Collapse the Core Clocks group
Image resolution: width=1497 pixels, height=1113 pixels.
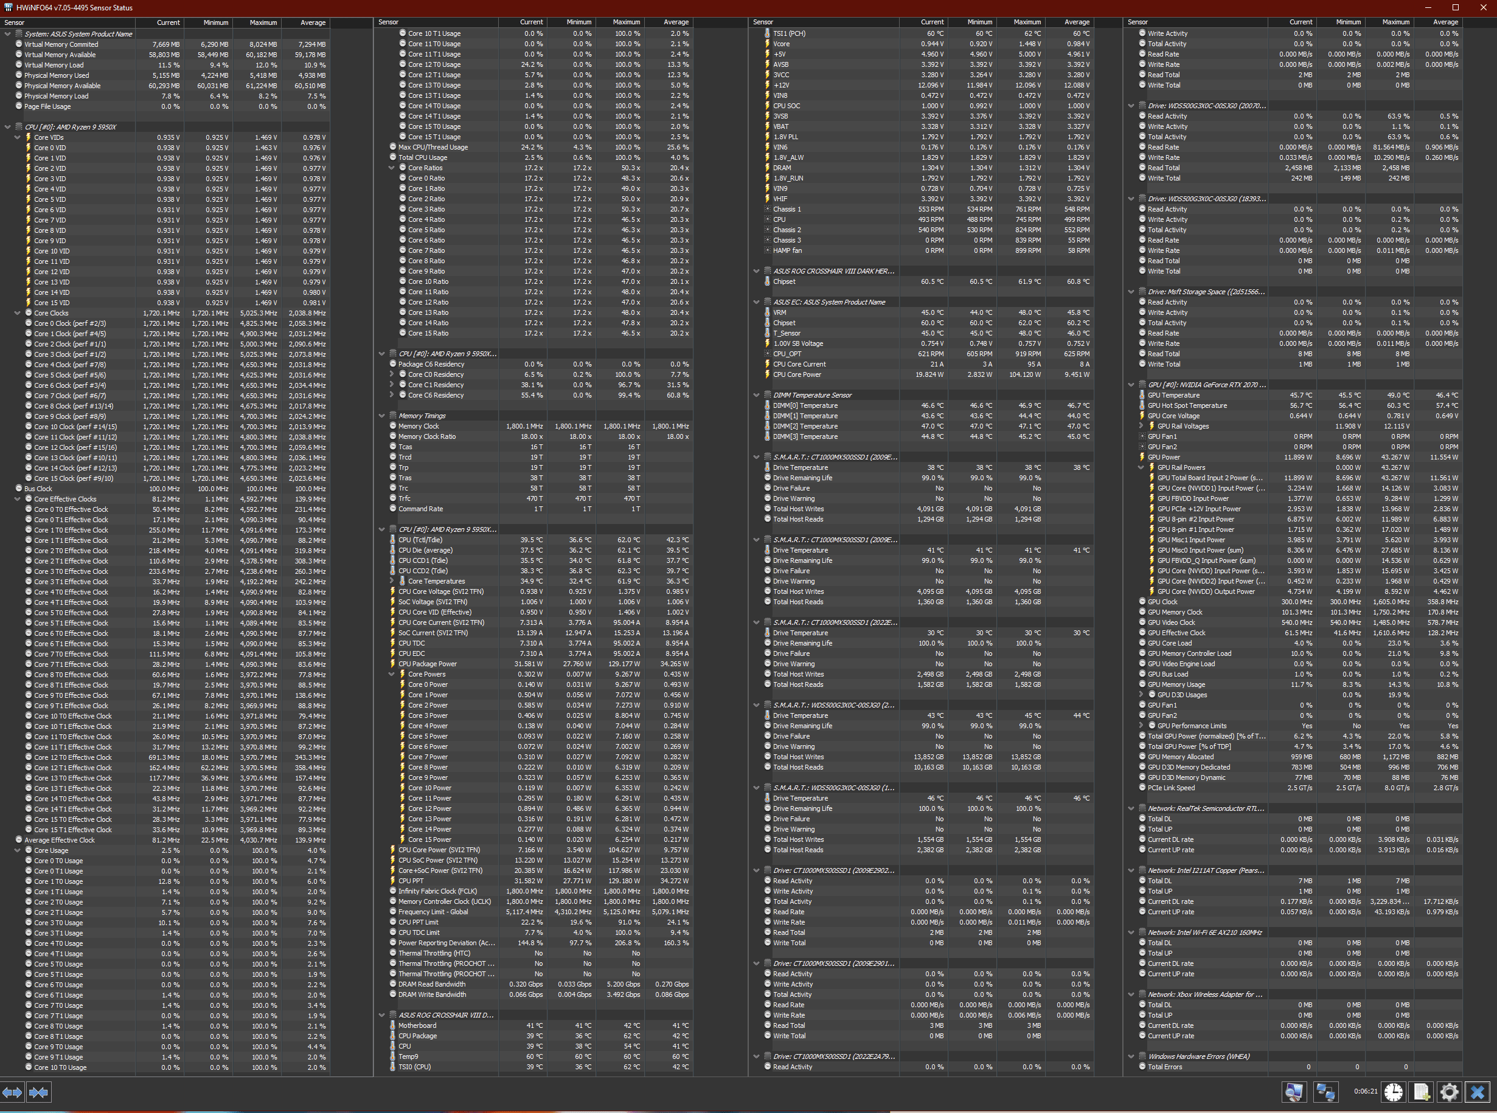pos(18,312)
